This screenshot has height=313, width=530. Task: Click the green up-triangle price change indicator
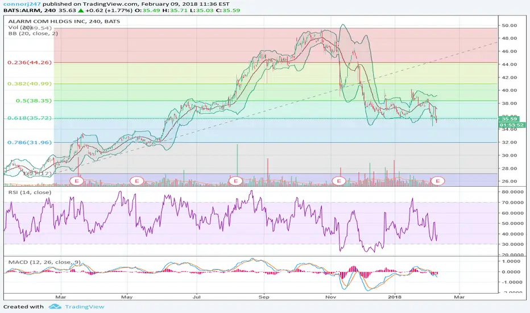click(80, 10)
